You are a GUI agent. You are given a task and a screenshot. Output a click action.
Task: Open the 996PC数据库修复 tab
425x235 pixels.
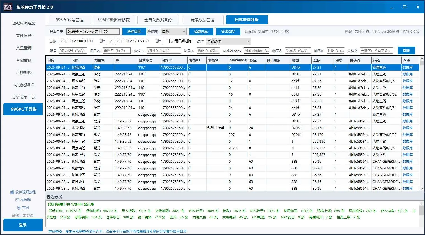[114, 20]
